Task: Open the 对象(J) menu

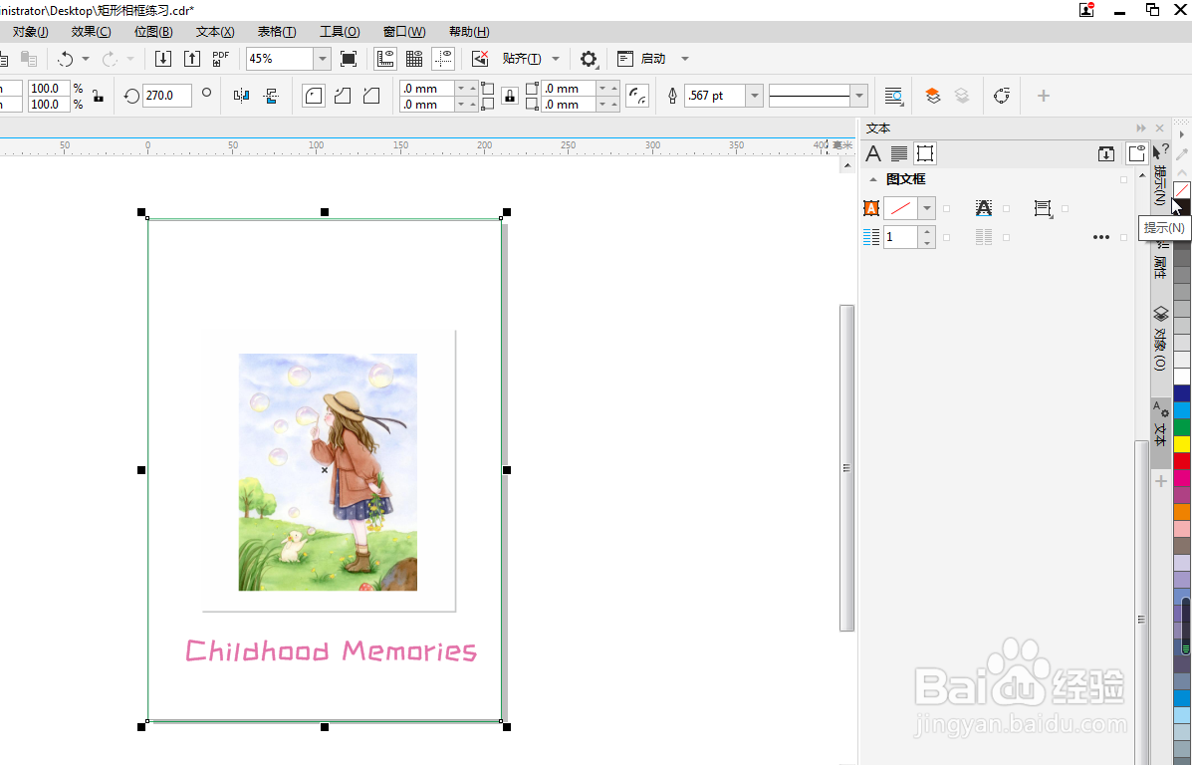Action: click(x=31, y=32)
